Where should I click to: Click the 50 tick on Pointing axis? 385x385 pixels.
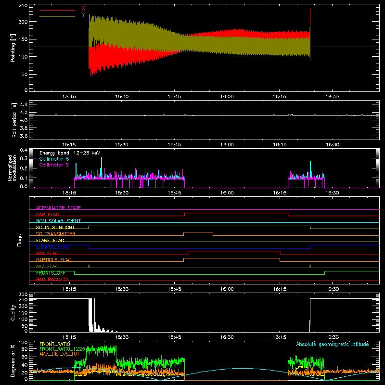tap(25, 75)
